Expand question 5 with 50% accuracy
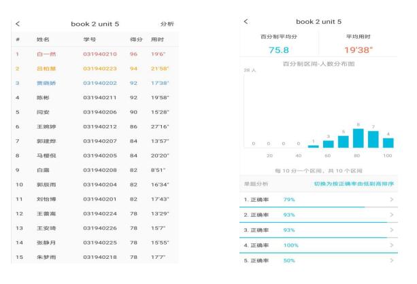Viewport: 417px width, 284px height. [391, 261]
